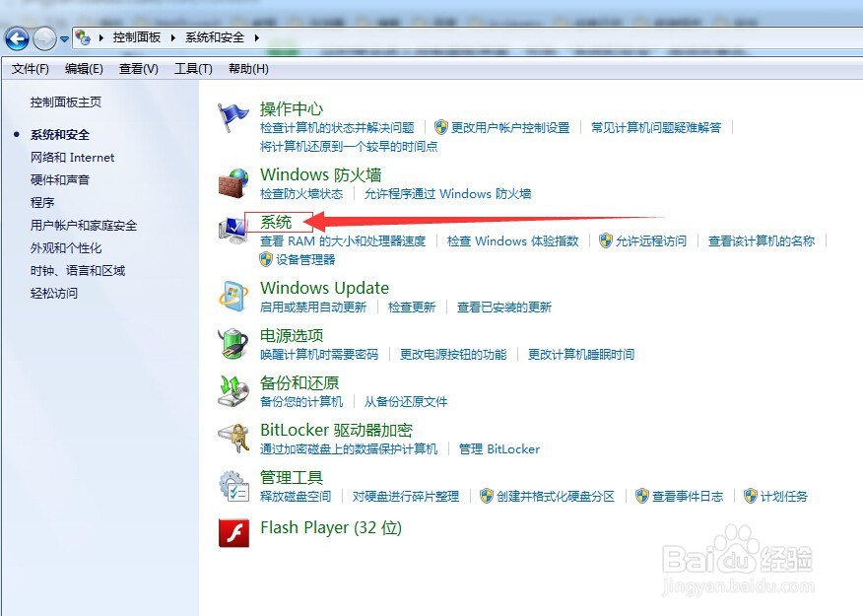Select the 系统 monitor icon
863x616 pixels.
pyautogui.click(x=233, y=226)
